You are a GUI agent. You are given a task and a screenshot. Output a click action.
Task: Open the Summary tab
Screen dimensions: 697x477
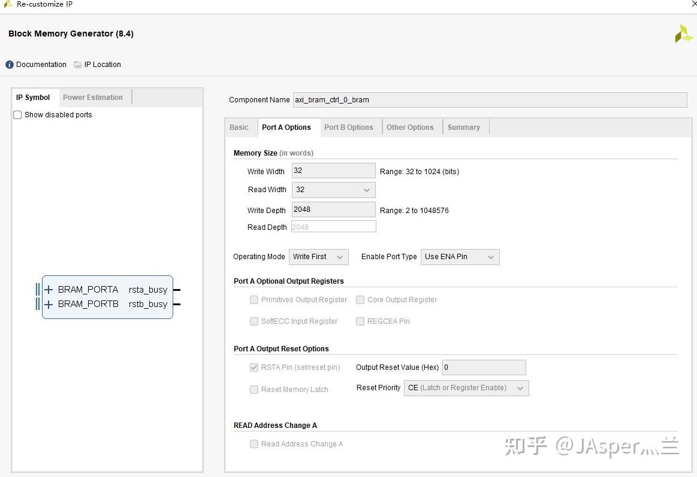464,127
